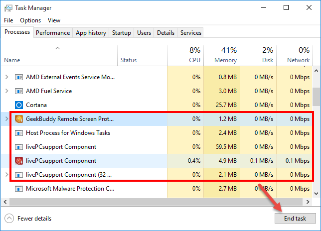Open the View menu

(54, 20)
